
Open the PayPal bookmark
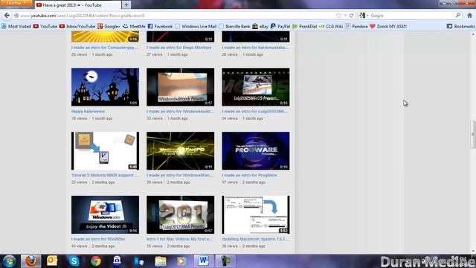280,27
